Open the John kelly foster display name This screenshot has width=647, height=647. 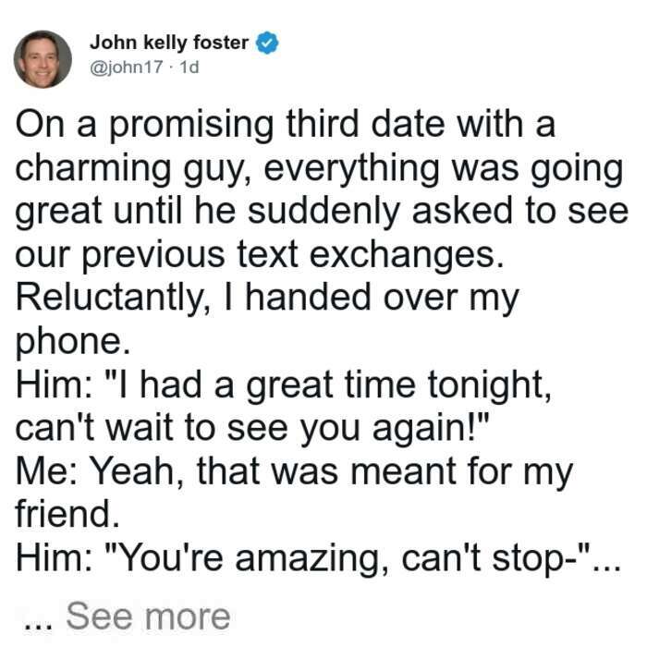point(169,43)
